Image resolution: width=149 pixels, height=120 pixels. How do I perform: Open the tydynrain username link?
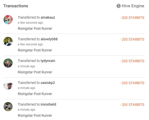[x=48, y=61]
